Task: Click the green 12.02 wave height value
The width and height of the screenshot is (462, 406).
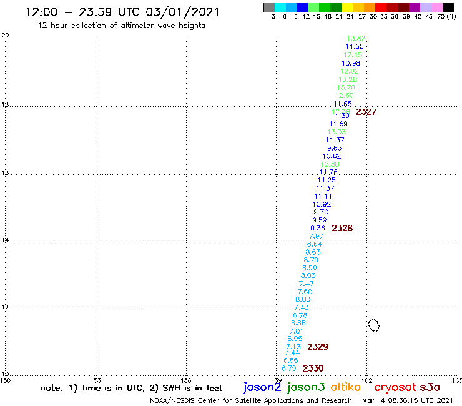Action: 350,71
